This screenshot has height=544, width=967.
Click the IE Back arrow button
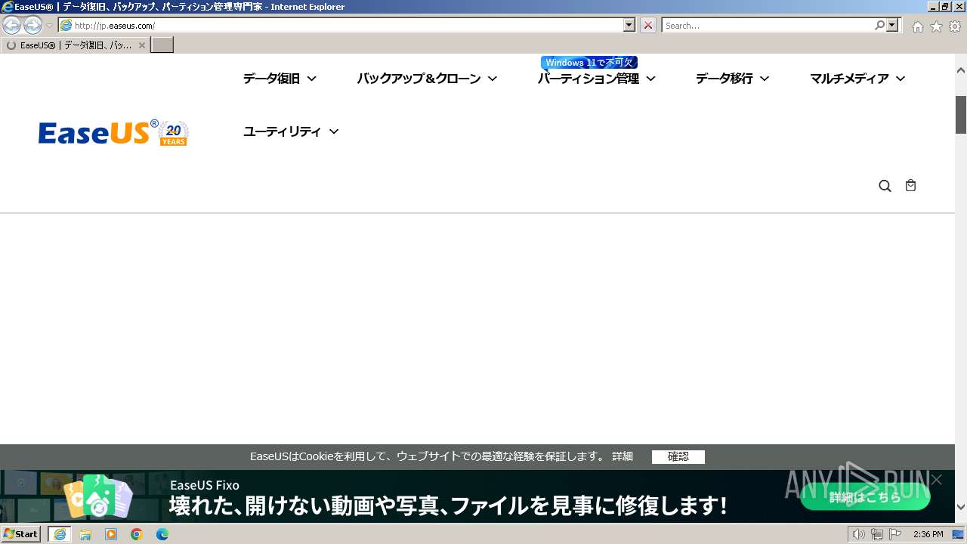click(12, 26)
